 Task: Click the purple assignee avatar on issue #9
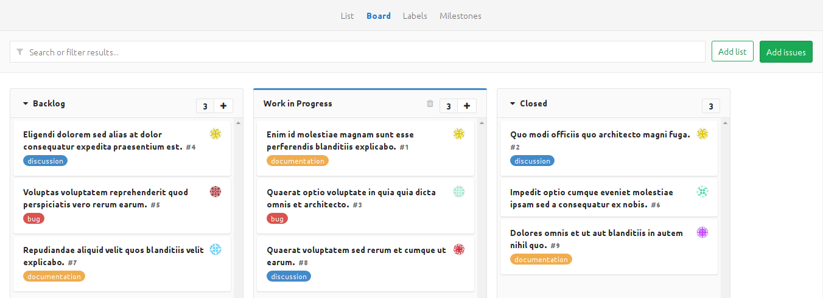[x=702, y=232]
